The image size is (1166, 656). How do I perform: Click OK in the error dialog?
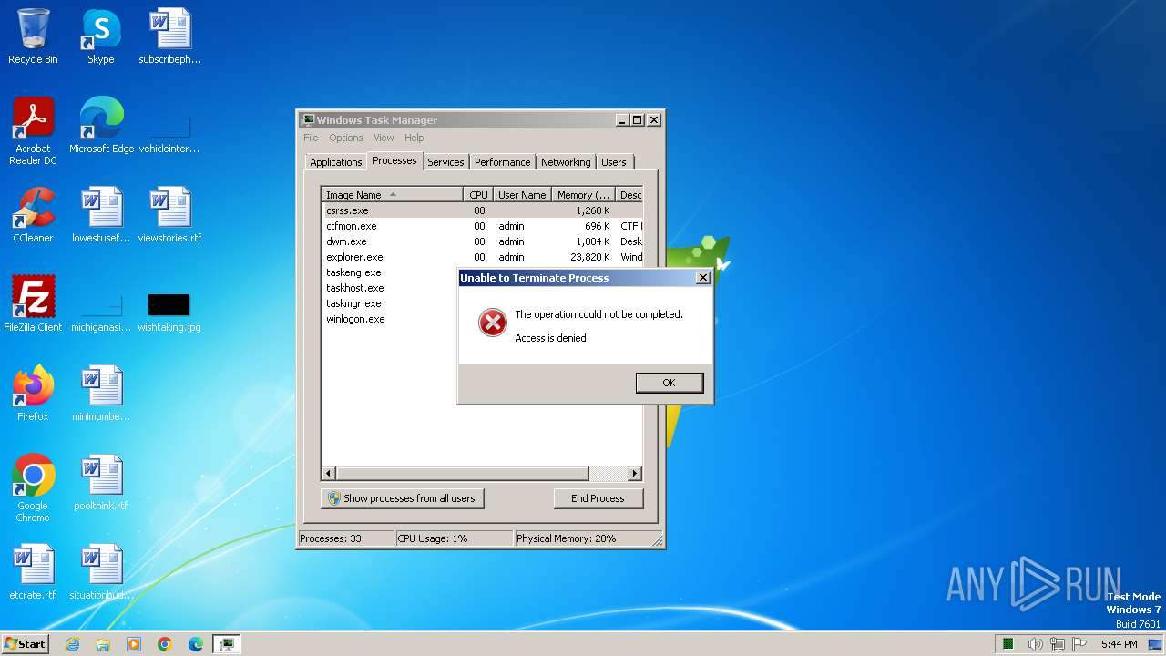coord(670,383)
